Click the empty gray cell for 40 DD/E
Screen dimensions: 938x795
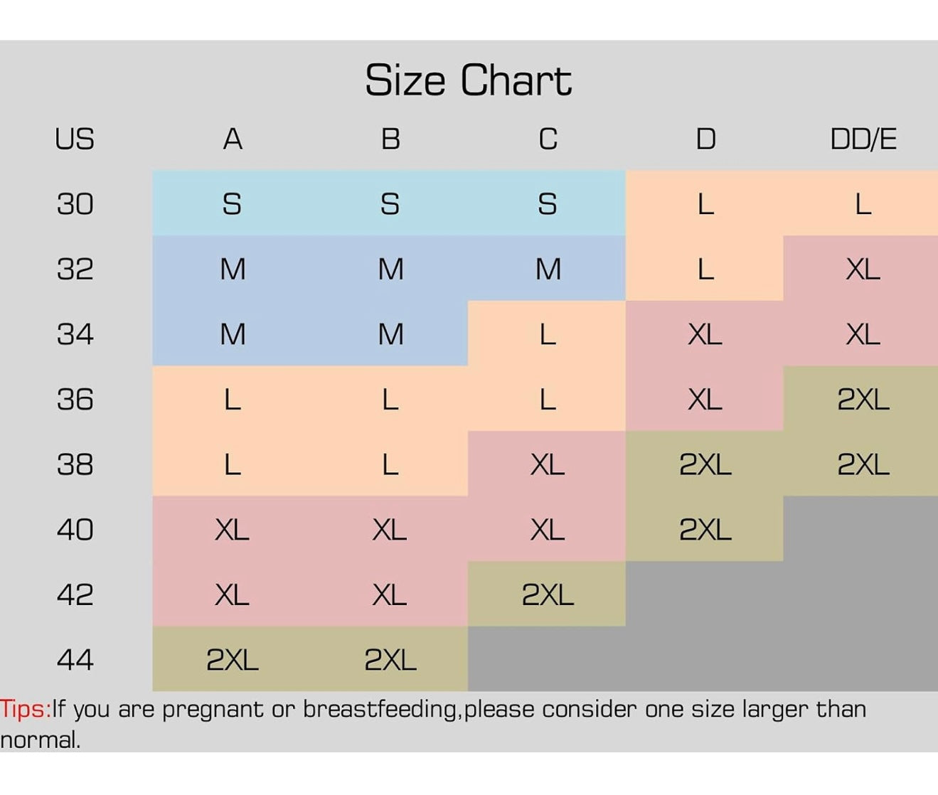(861, 530)
